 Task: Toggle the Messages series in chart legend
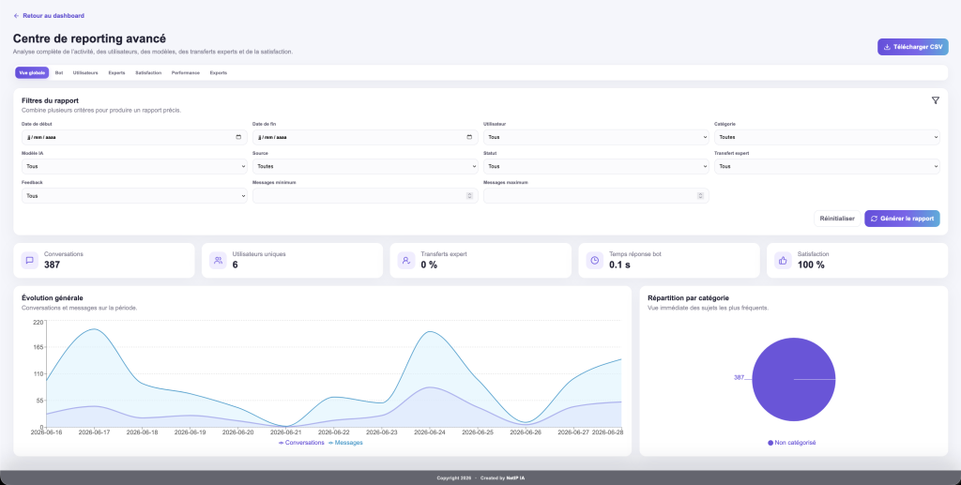coord(345,443)
